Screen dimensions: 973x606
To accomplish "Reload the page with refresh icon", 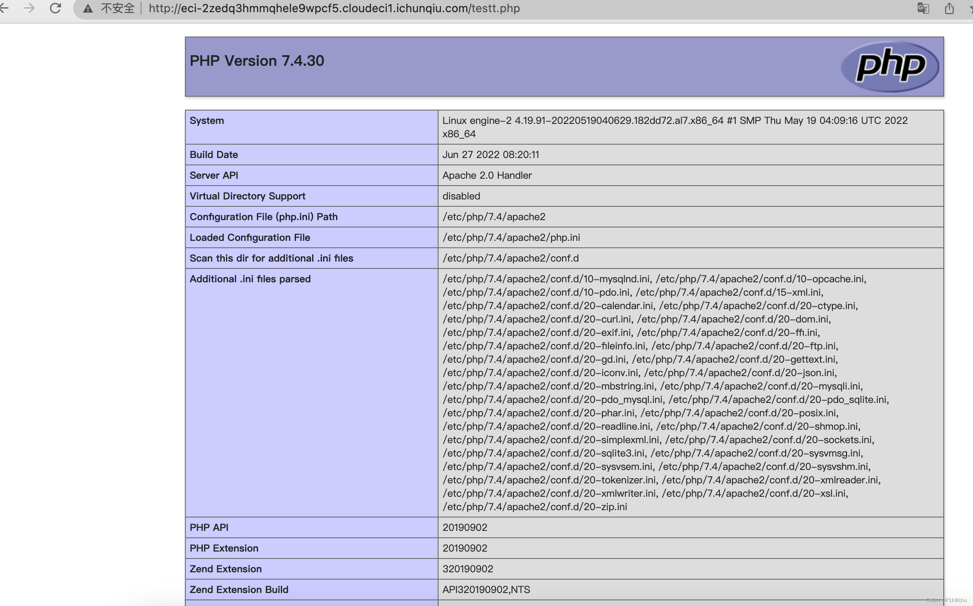I will (x=55, y=8).
